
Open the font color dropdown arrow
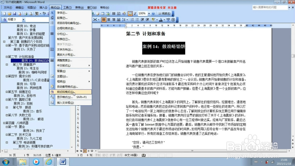coord(164,19)
